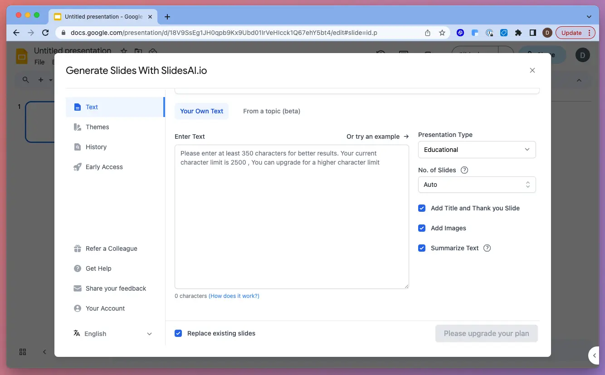Viewport: 605px width, 375px height.
Task: Click the Get Help question icon
Action: pyautogui.click(x=77, y=268)
